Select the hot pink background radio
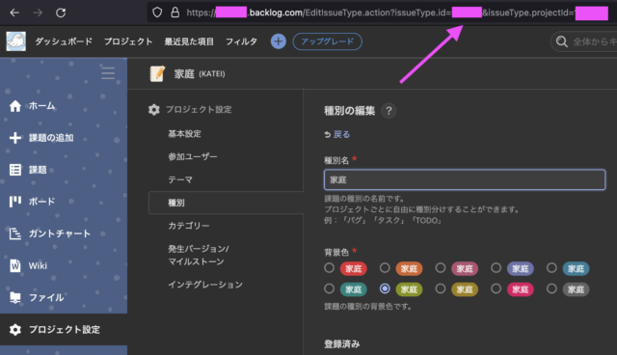The image size is (617, 355). coord(496,288)
